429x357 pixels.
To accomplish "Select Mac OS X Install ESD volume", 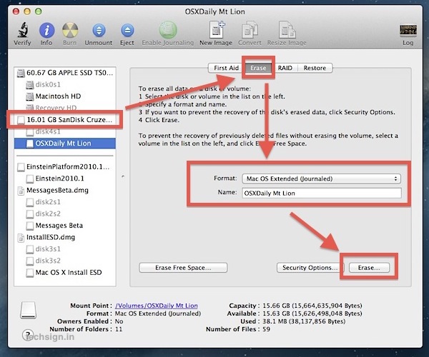I will (x=65, y=273).
